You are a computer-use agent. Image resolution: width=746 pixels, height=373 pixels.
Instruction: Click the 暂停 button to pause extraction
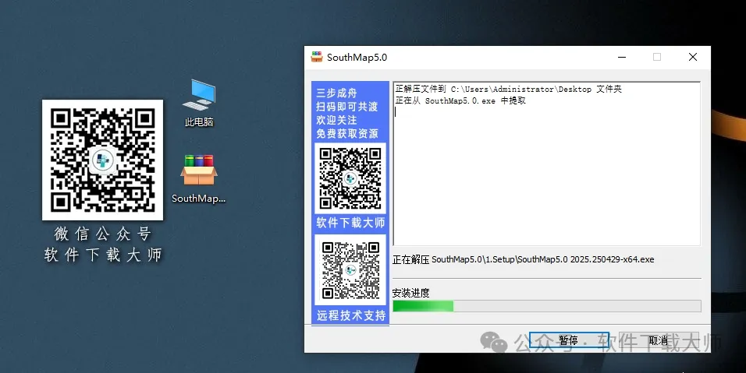569,340
